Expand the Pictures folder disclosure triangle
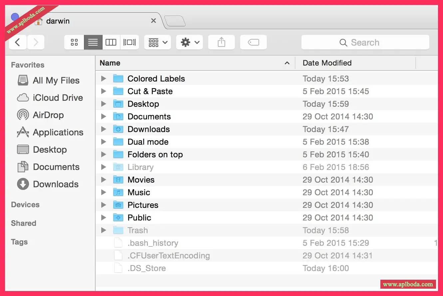 tap(104, 205)
